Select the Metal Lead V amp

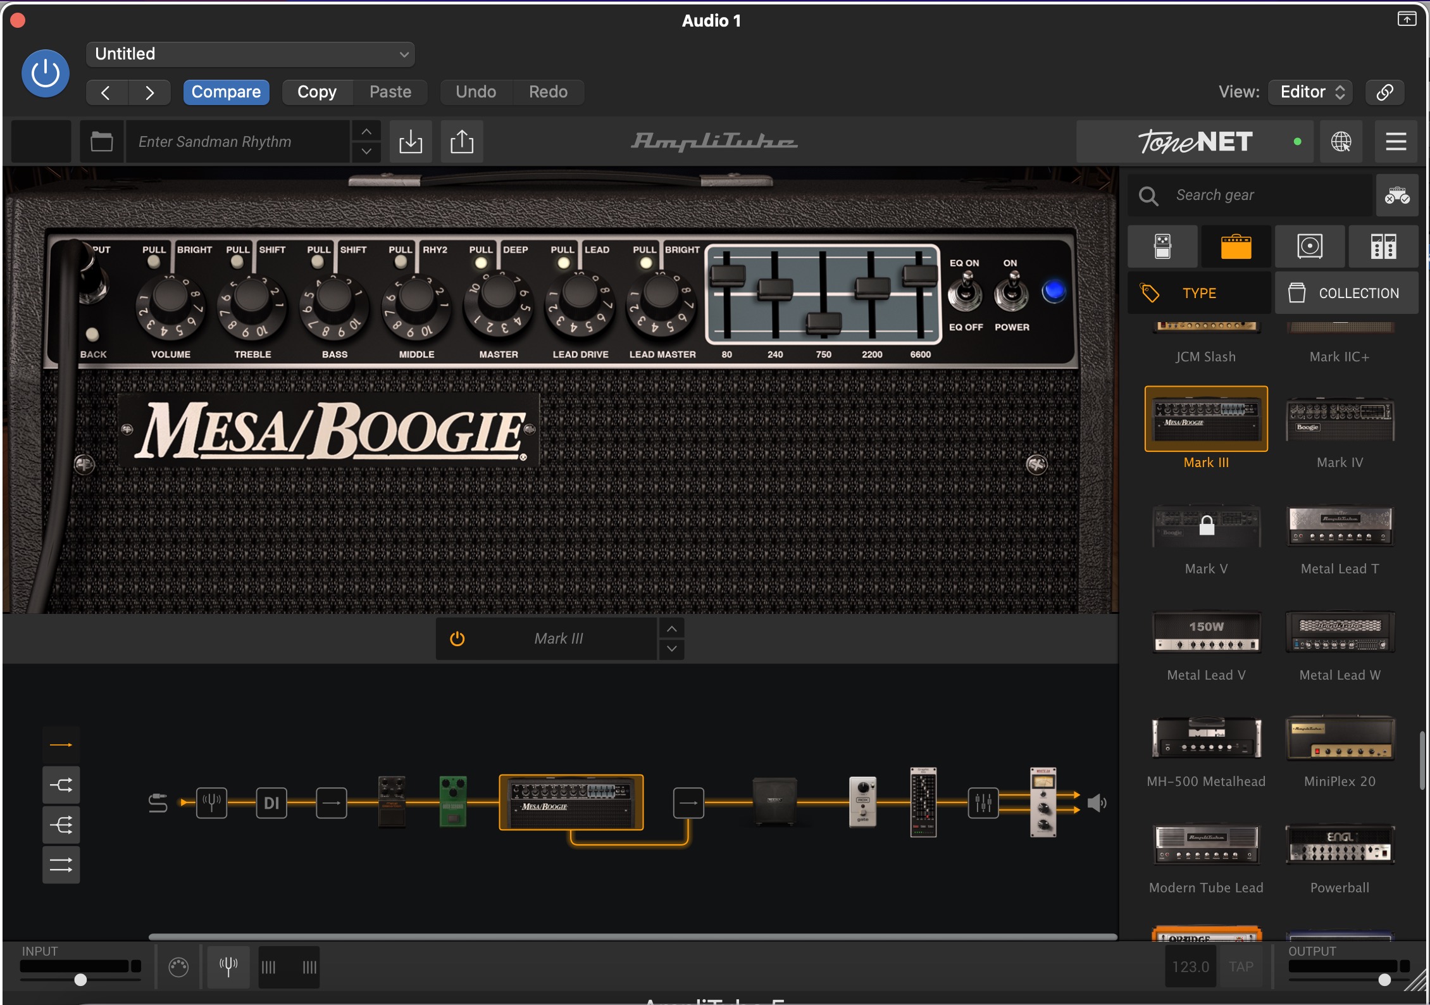(x=1206, y=632)
